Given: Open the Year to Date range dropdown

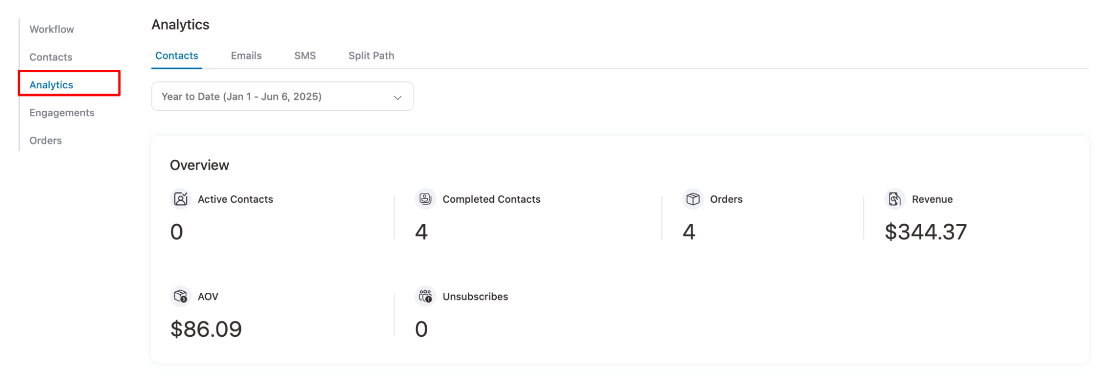Looking at the screenshot, I should coord(282,96).
